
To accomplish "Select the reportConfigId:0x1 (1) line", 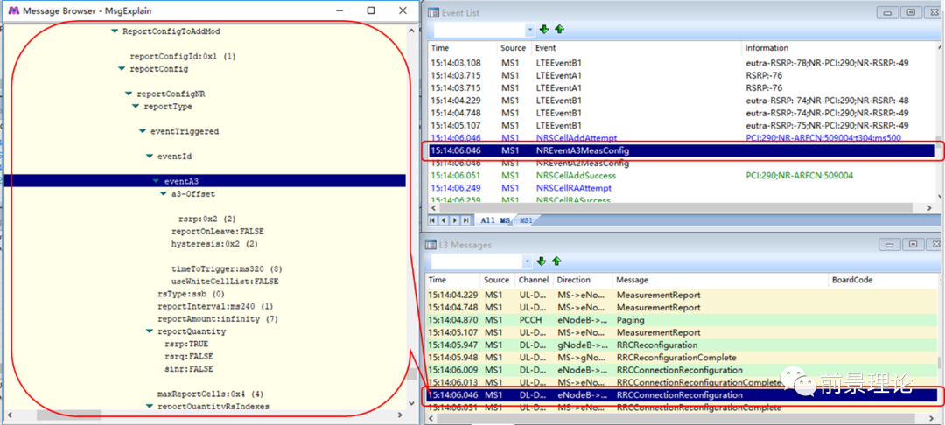I will point(183,57).
